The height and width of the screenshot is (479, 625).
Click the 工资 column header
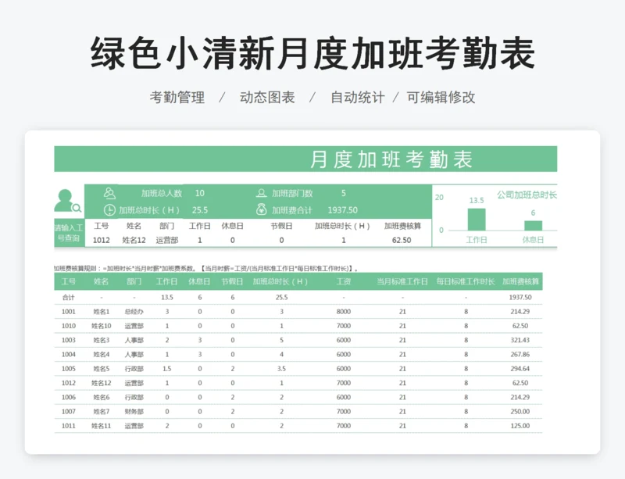(344, 281)
